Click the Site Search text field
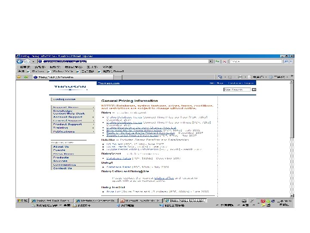 237,90
